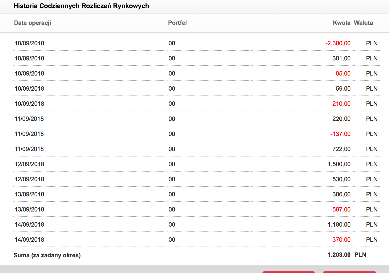The height and width of the screenshot is (273, 389).
Task: Click the date of the 220,00 row
Action: tap(29, 119)
